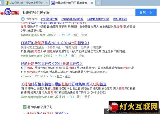The height and width of the screenshot is (114, 160).
Task: Switch to the 360导航 browser tab
Action: [27, 3]
